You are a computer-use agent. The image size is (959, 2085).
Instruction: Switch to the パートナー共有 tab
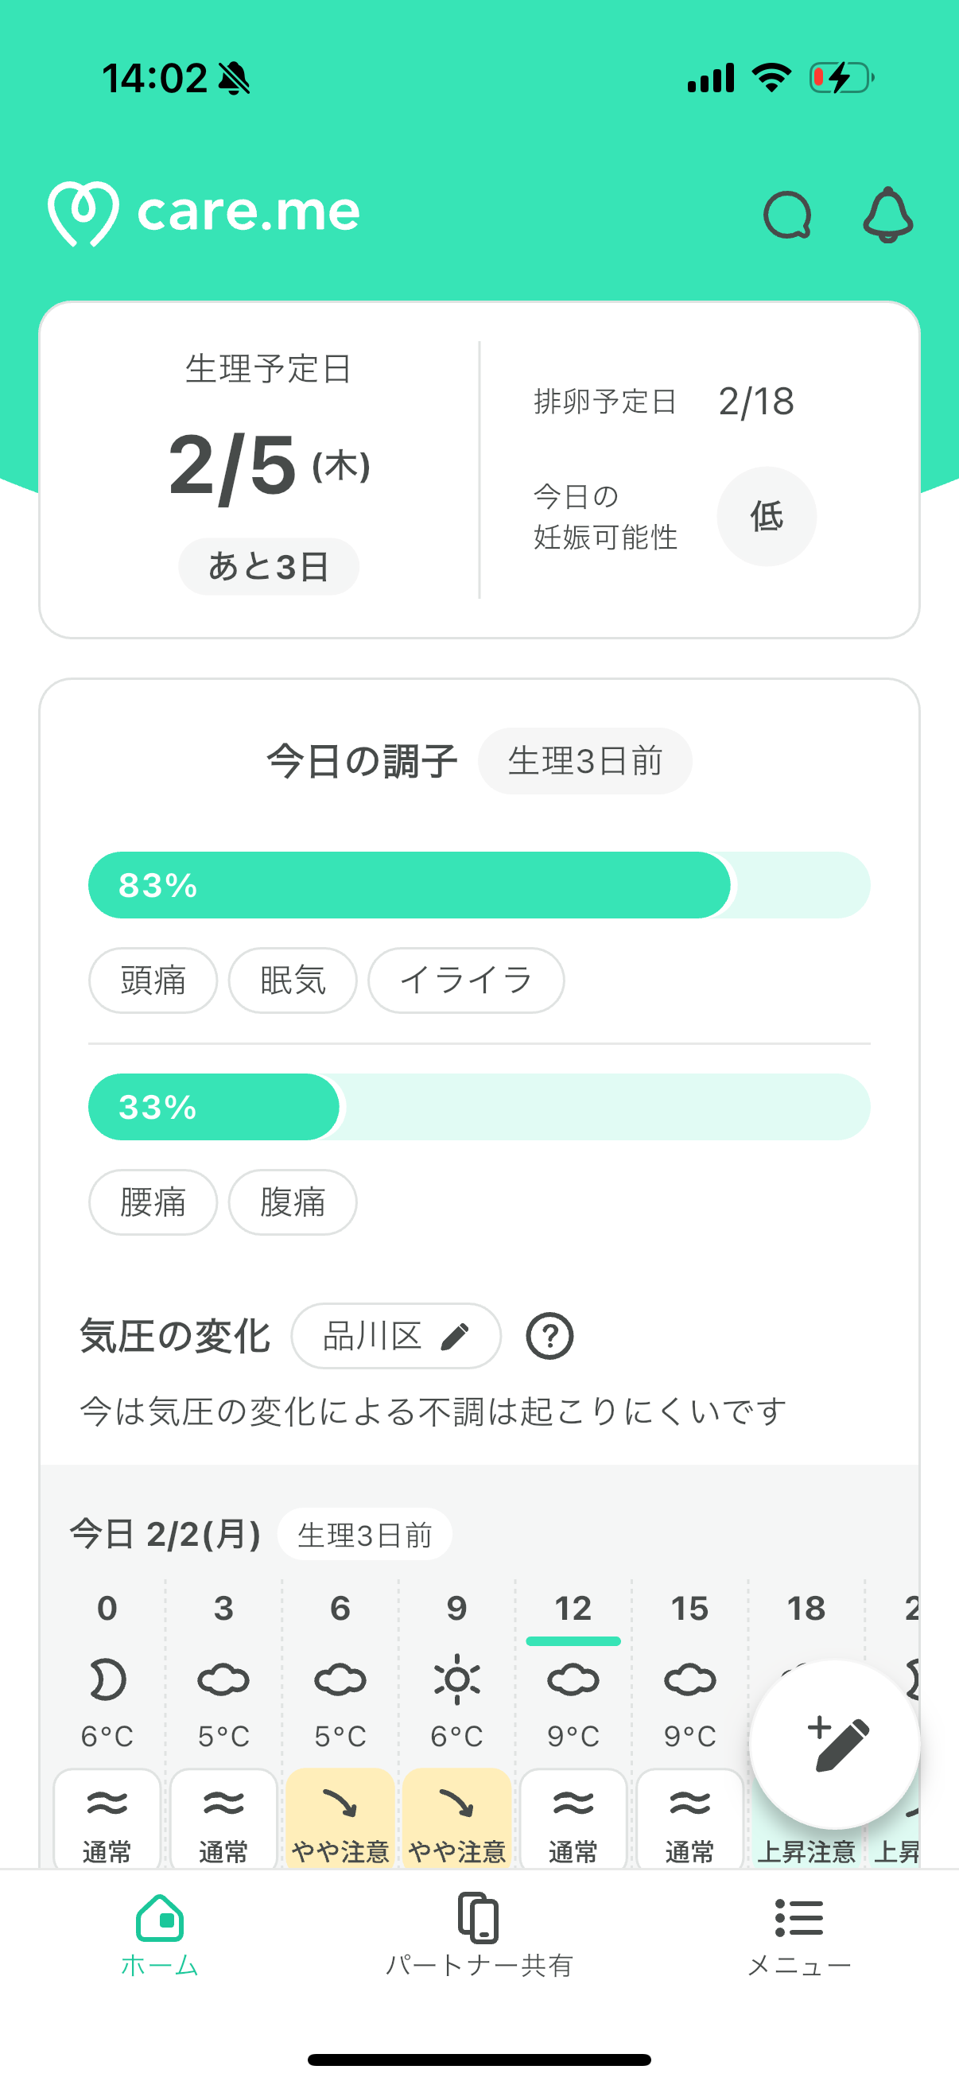click(x=479, y=1936)
